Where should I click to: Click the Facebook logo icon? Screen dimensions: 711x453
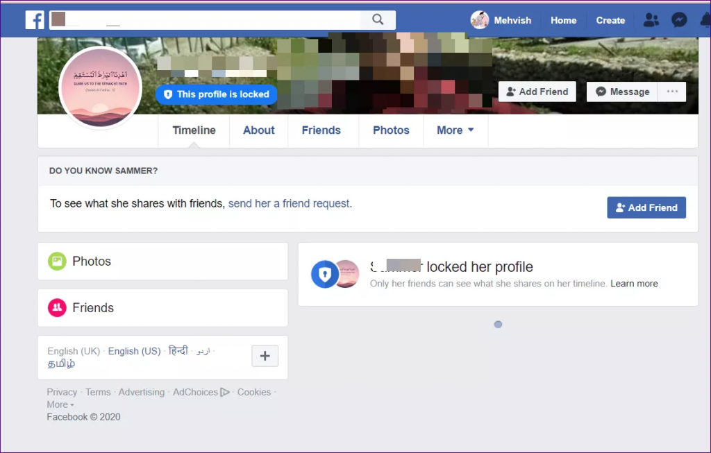(x=35, y=20)
